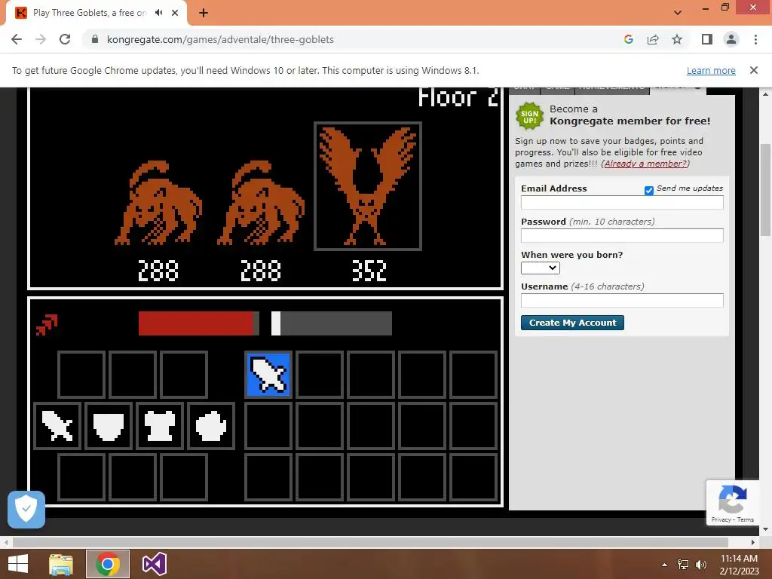Viewport: 772px width, 579px height.
Task: Click the grey progress bar with white marker
Action: [332, 323]
